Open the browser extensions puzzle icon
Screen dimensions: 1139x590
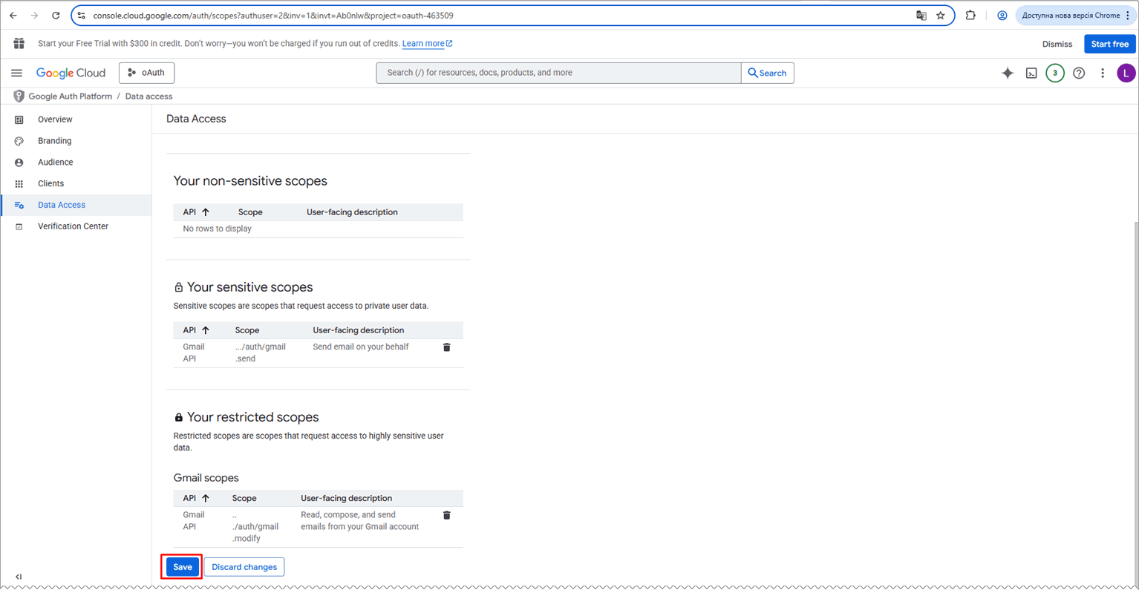[x=970, y=16]
